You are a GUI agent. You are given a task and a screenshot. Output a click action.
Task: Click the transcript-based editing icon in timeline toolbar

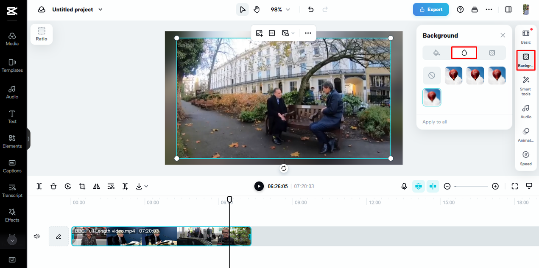coord(111,186)
